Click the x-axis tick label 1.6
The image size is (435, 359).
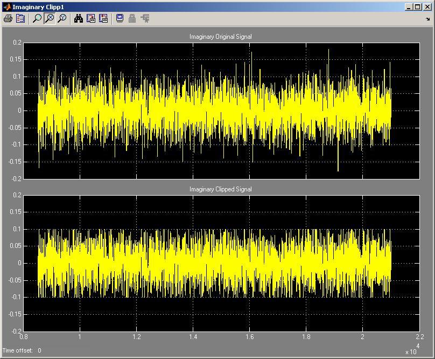[249, 337]
